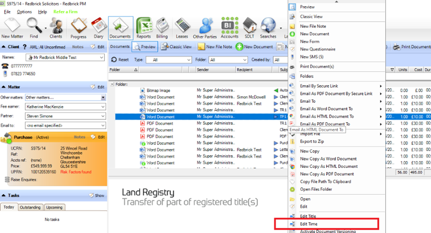
Task: Click the Reset filter button
Action: tap(120, 60)
